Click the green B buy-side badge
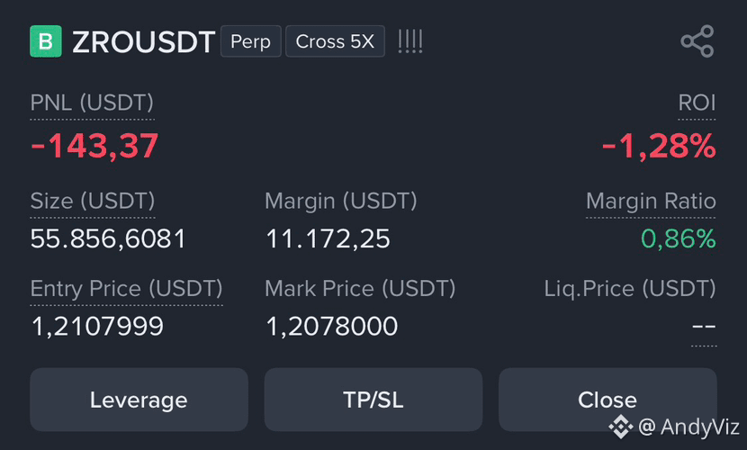The height and width of the screenshot is (450, 747). [46, 41]
